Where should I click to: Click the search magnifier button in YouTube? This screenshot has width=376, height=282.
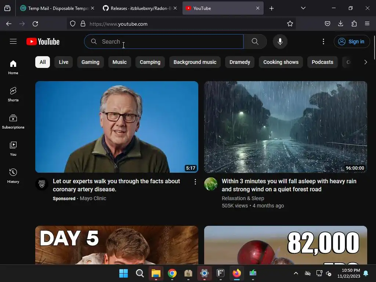pos(255,41)
